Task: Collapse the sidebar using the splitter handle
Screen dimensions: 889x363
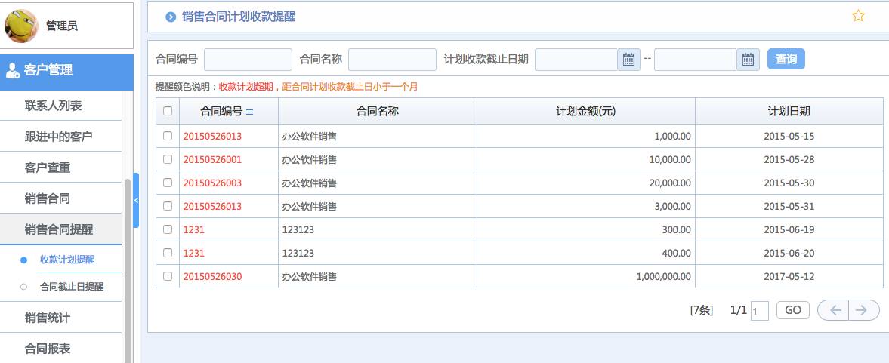Action: 136,200
